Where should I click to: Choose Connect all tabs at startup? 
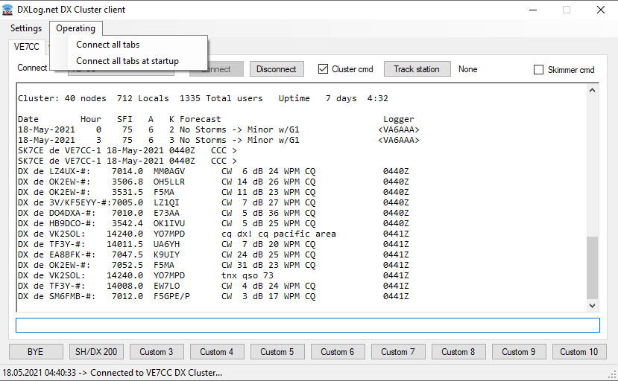pyautogui.click(x=127, y=61)
